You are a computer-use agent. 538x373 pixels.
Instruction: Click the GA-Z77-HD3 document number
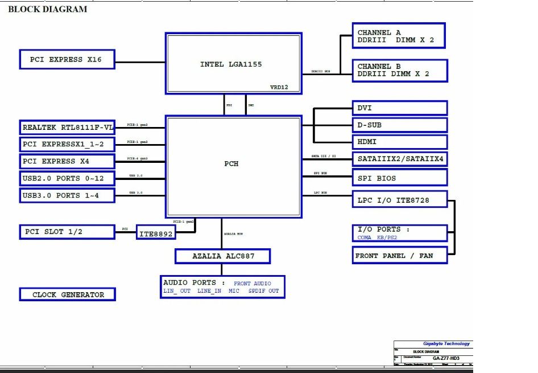pyautogui.click(x=446, y=358)
